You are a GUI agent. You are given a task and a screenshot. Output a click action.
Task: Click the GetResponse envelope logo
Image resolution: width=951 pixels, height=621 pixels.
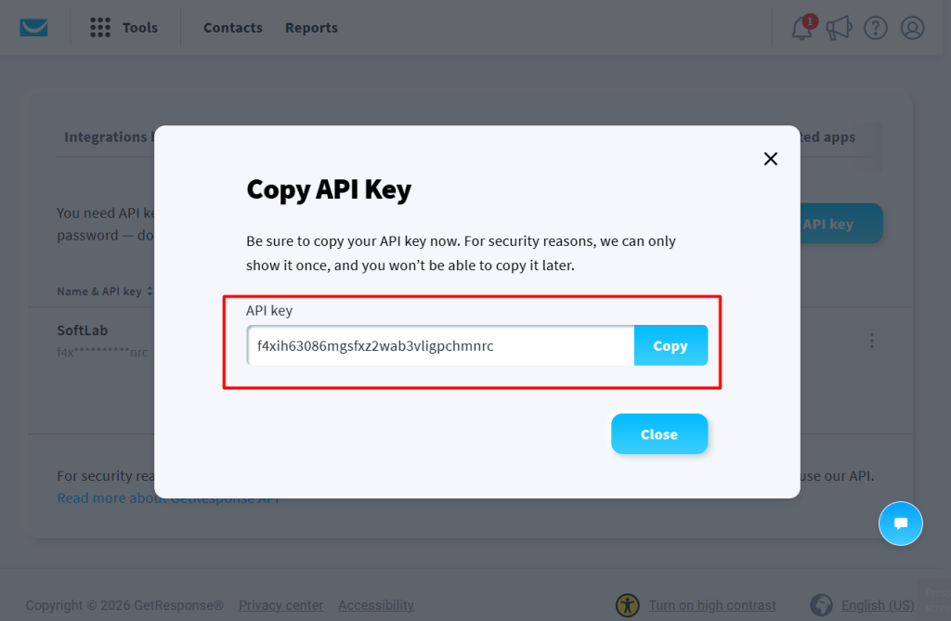pos(34,27)
